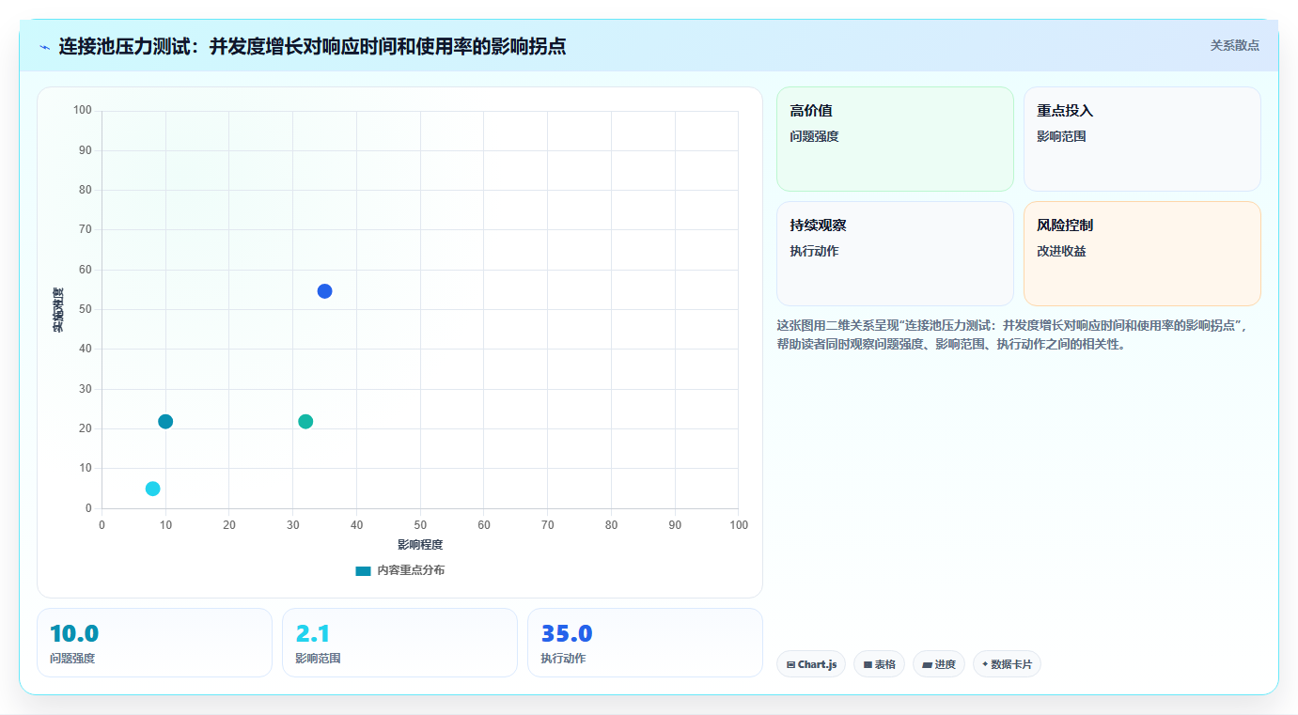Select the Chart.js tag chip
This screenshot has height=715, width=1298.
pyautogui.click(x=811, y=664)
